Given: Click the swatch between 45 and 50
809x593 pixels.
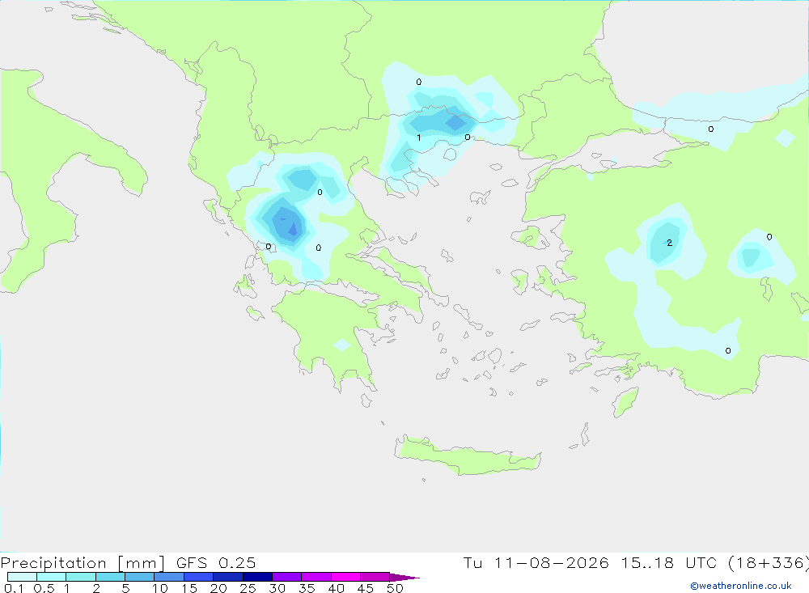Looking at the screenshot, I should pyautogui.click(x=375, y=577).
